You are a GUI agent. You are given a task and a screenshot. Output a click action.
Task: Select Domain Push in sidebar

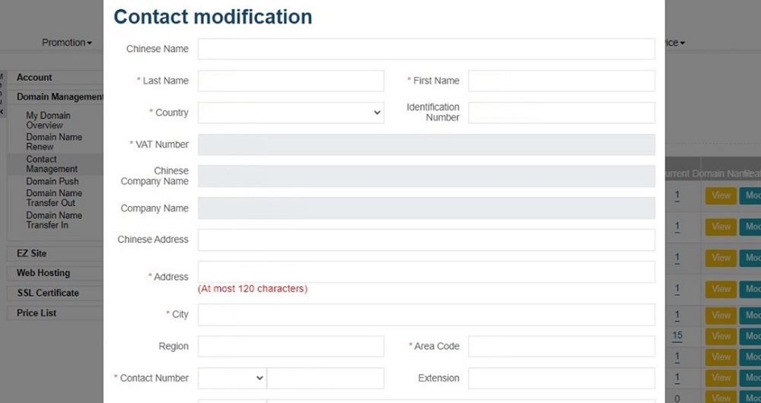[53, 182]
